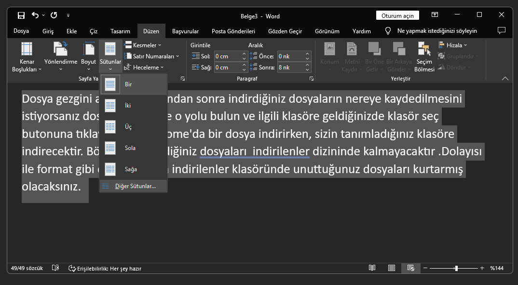Open the Görünüm tab

click(327, 31)
